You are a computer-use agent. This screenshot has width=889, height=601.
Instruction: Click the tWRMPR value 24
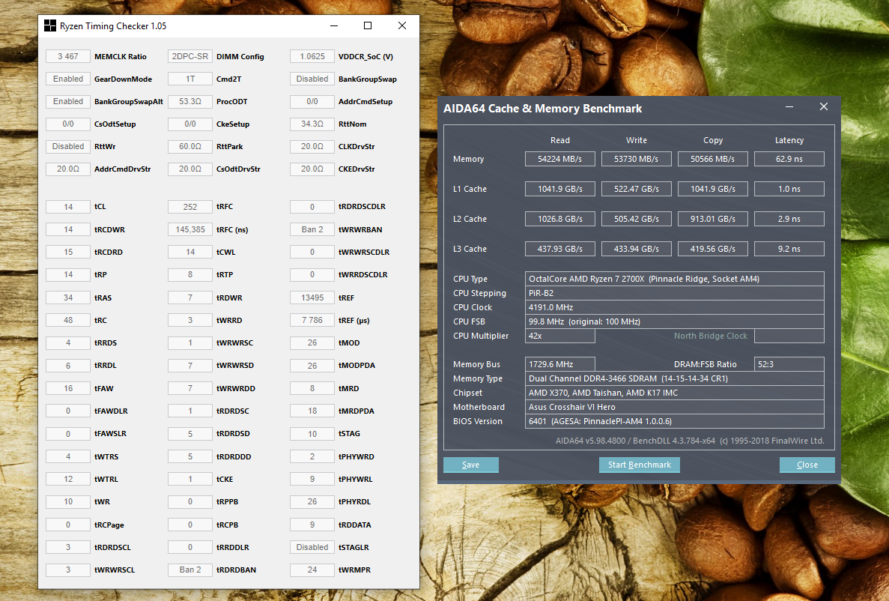pyautogui.click(x=312, y=570)
